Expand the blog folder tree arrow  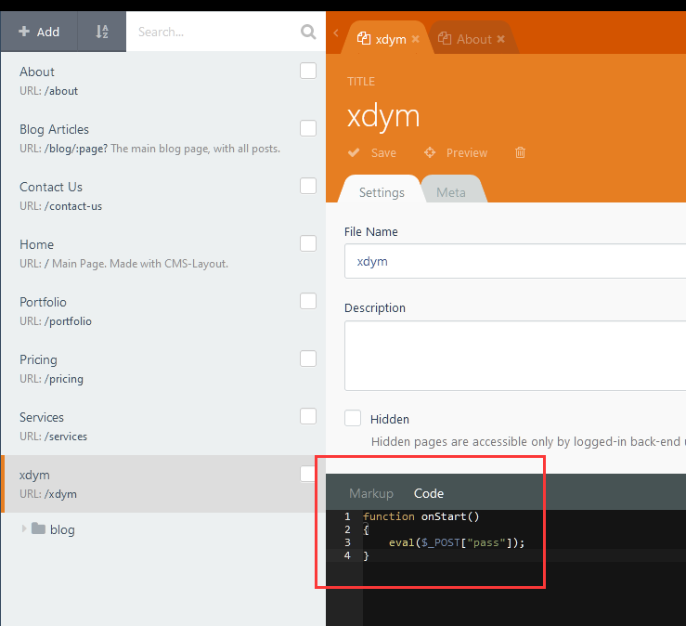pos(24,528)
